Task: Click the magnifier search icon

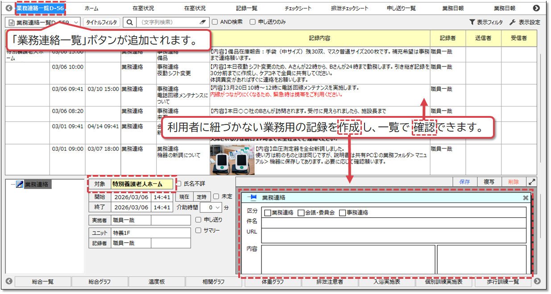Action: [129, 22]
